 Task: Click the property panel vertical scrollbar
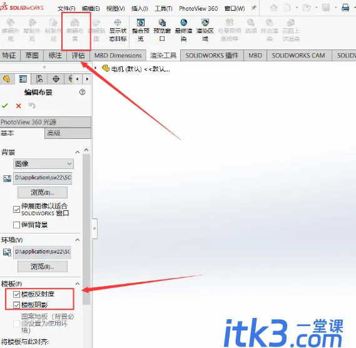[86, 229]
